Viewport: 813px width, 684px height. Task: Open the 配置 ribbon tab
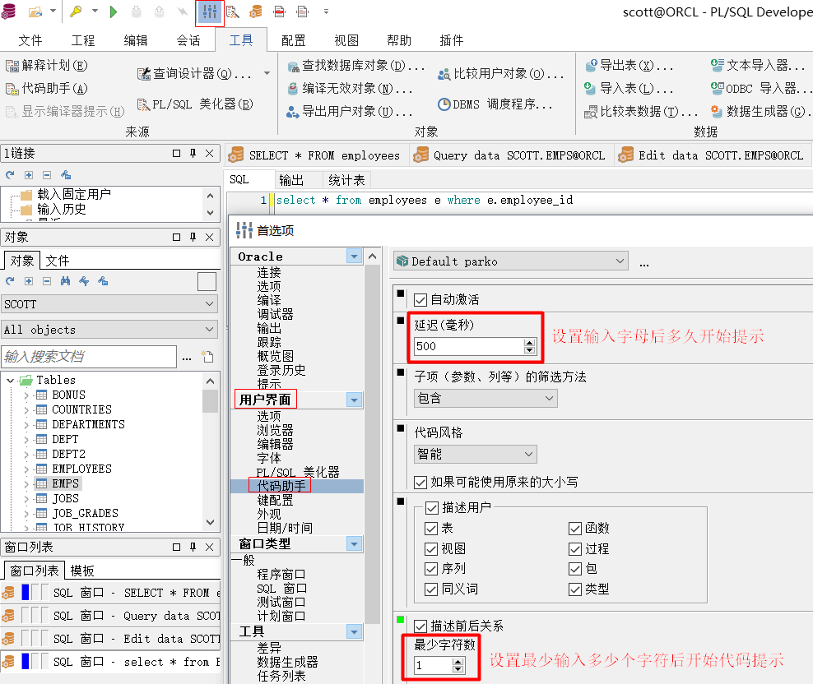click(x=294, y=40)
